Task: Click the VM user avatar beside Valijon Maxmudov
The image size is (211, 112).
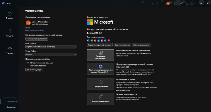Action: coord(28,23)
